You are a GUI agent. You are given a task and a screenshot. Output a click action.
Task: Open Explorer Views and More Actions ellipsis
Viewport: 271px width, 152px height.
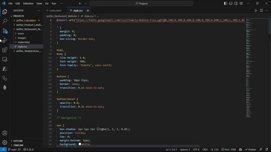pos(39,11)
